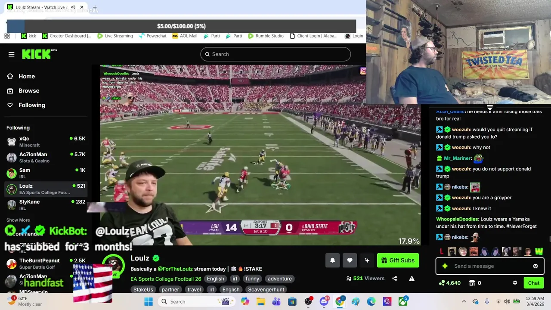551x310 pixels.
Task: Open the channel shop icon
Action: pos(472,283)
